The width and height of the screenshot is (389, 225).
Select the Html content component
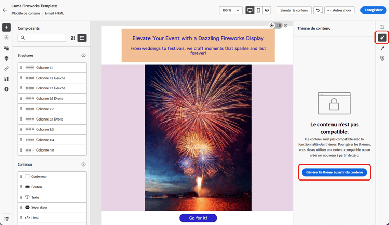click(x=52, y=218)
